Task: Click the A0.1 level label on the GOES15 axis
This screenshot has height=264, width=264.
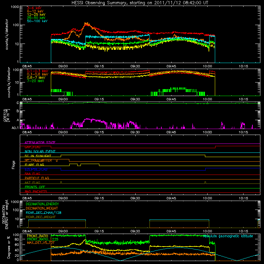Action: (x=15, y=128)
